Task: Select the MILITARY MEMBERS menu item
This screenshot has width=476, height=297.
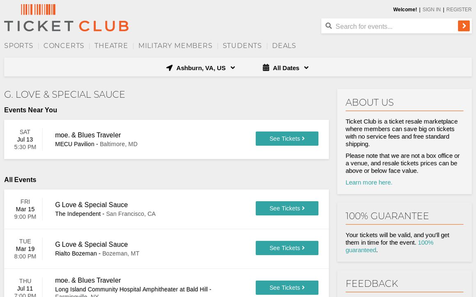Action: pyautogui.click(x=175, y=46)
